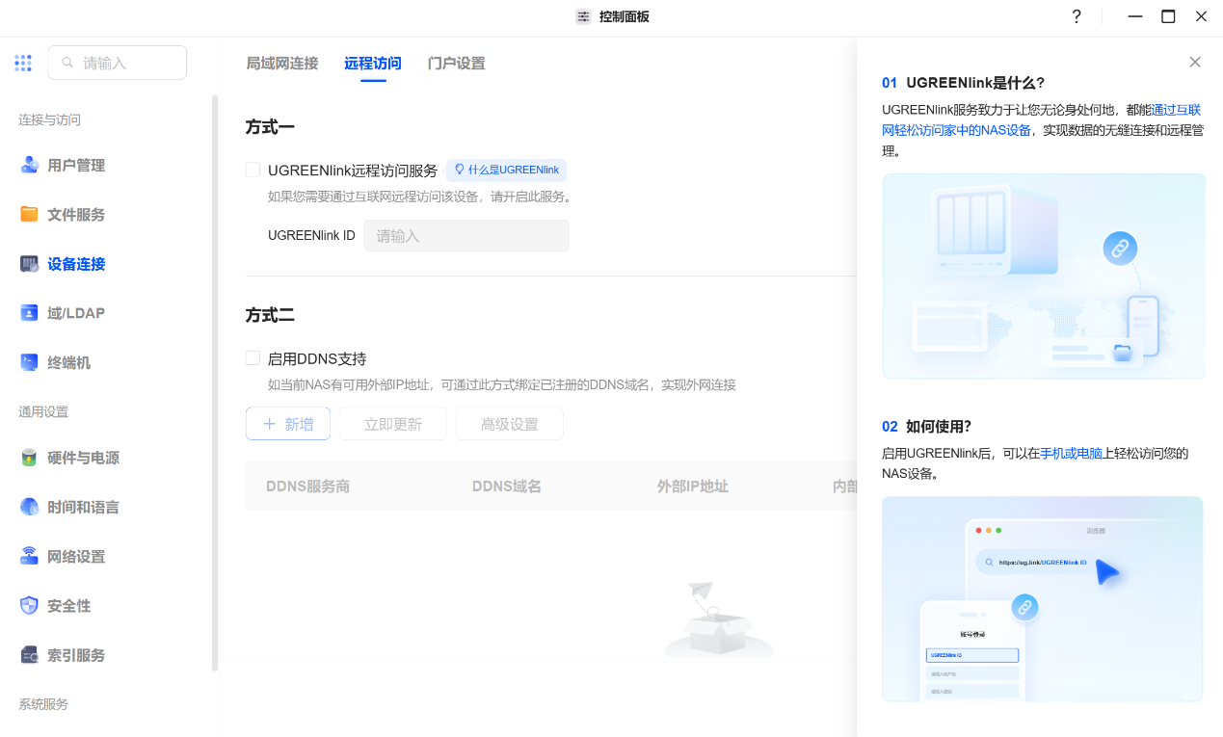This screenshot has width=1223, height=737.
Task: Open the 用户管理 sidebar icon
Action: coord(30,165)
